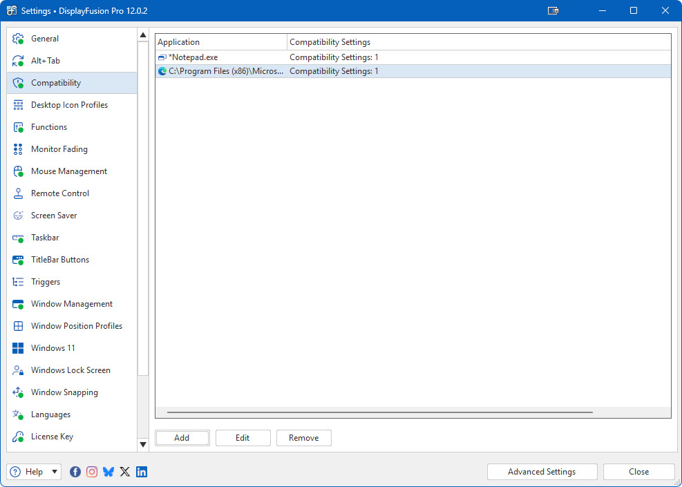The height and width of the screenshot is (487, 682).
Task: Remove the selected compatibility entry
Action: (304, 438)
